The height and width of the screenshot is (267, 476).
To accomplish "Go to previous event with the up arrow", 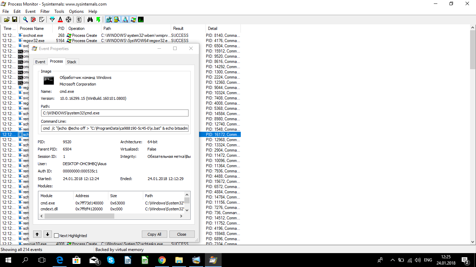I will pos(38,234).
